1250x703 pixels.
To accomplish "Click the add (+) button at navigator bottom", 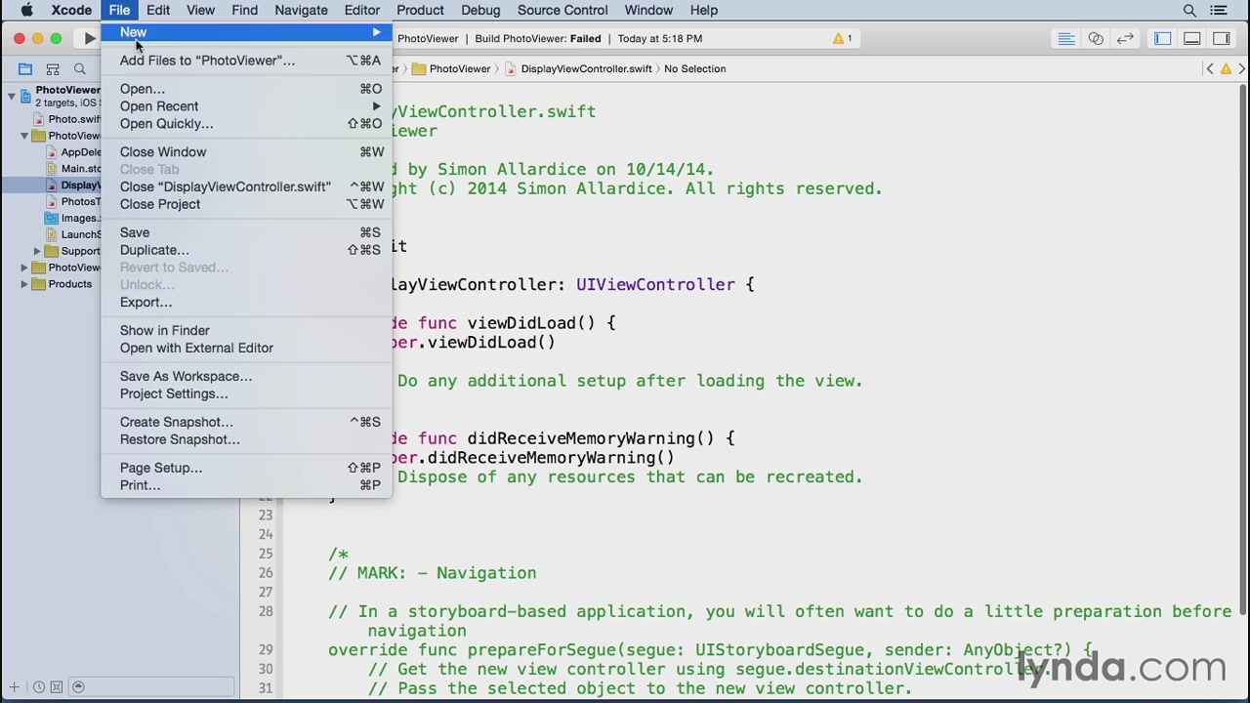I will point(15,686).
